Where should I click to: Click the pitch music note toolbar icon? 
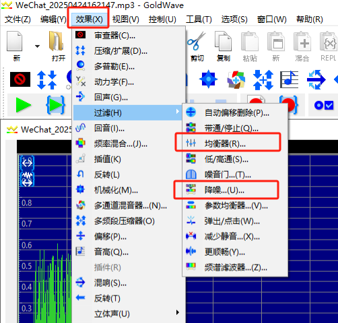[290, 79]
